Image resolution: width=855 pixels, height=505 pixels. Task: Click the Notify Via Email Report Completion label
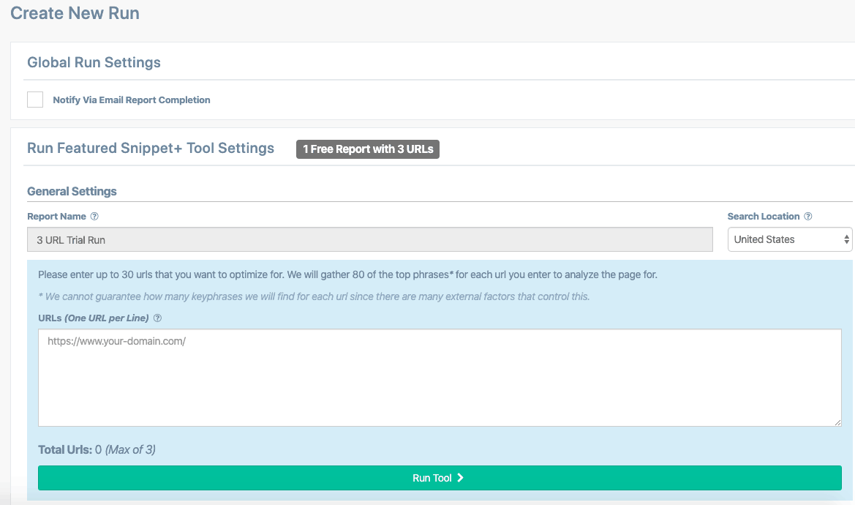pyautogui.click(x=132, y=100)
